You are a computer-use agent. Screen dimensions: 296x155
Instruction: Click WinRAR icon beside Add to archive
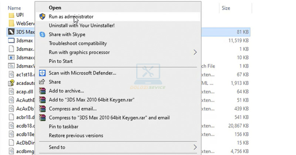42,91
